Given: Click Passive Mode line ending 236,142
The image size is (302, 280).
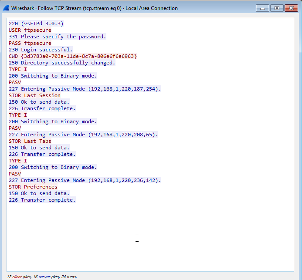Looking at the screenshot, I should (x=85, y=180).
